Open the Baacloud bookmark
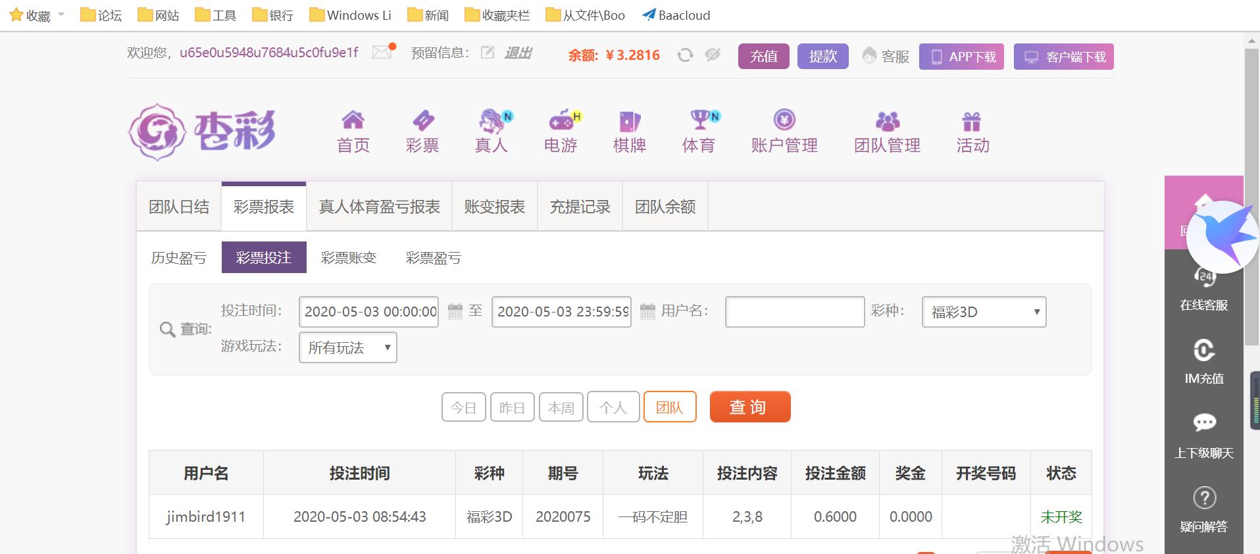 pos(676,14)
